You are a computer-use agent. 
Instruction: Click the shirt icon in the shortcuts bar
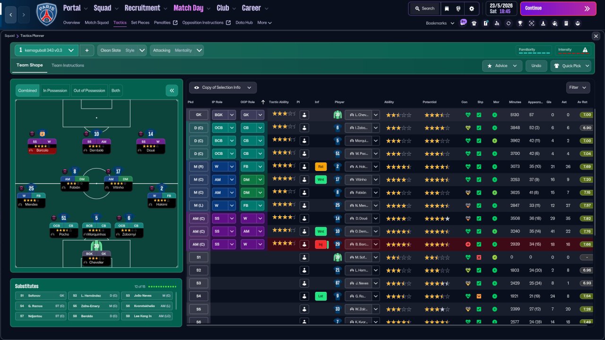[474, 23]
